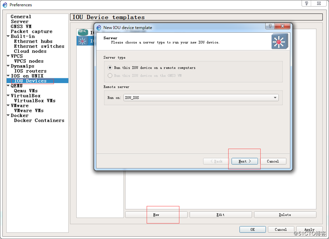Click Apply in the Preferences window

309,229
